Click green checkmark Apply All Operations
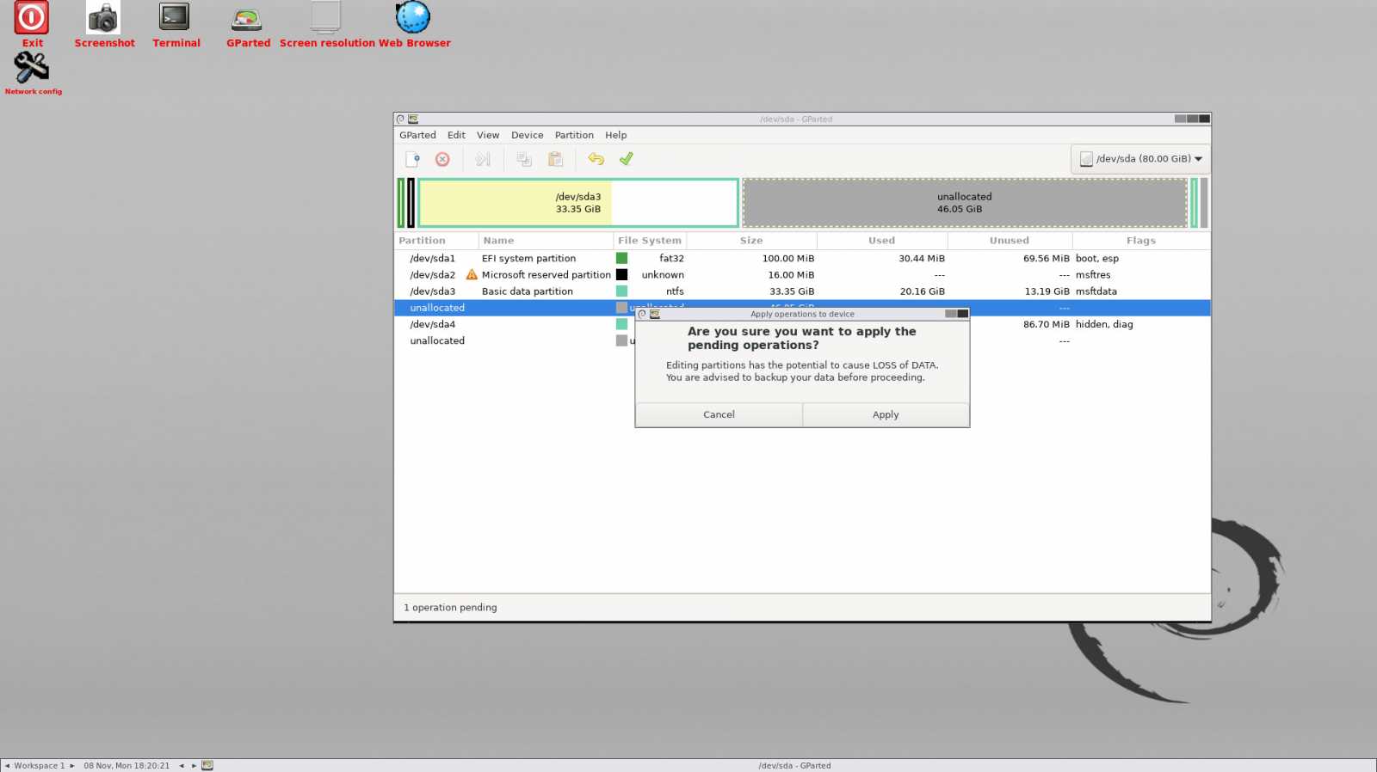This screenshot has height=772, width=1377. (x=627, y=159)
